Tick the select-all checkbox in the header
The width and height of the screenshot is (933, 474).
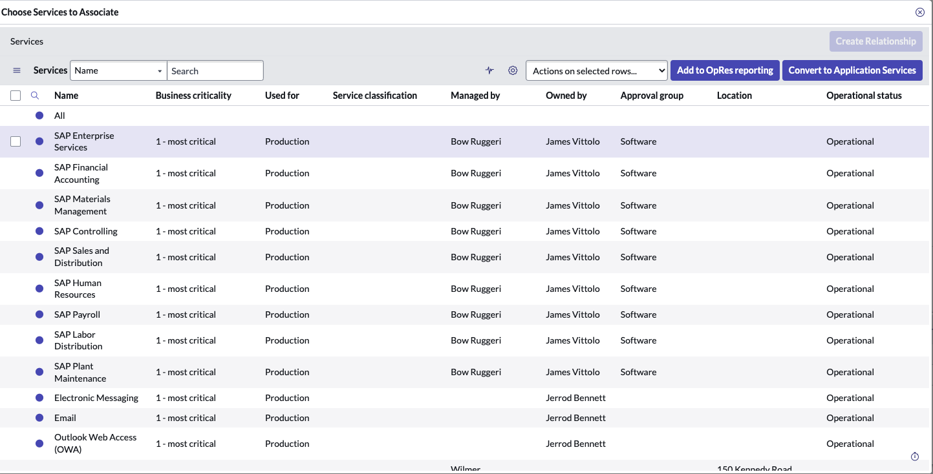point(16,96)
